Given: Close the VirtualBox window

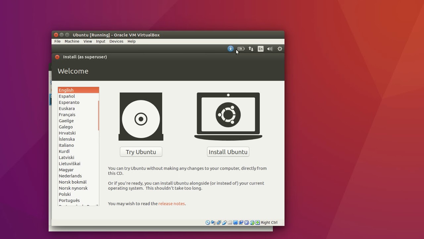Looking at the screenshot, I should click(x=56, y=35).
